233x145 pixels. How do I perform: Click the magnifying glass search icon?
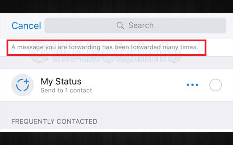pyautogui.click(x=120, y=25)
